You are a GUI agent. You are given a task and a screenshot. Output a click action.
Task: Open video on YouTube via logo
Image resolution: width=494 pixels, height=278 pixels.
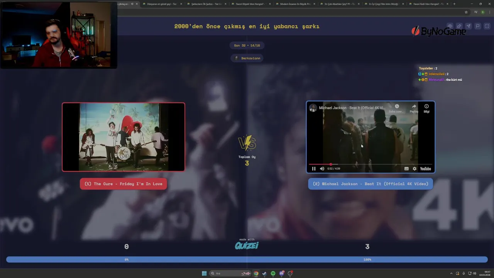[425, 169]
